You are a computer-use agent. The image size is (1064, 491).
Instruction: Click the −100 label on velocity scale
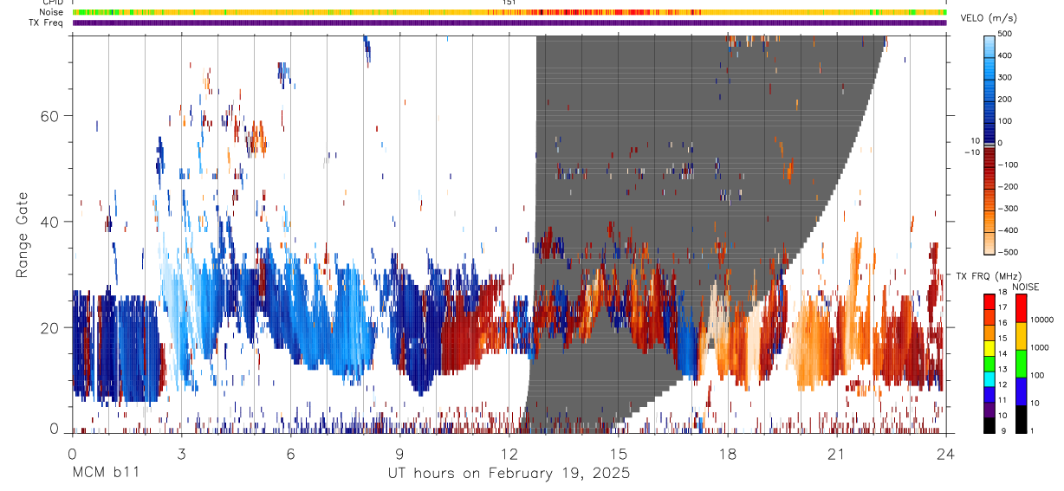click(x=1008, y=165)
